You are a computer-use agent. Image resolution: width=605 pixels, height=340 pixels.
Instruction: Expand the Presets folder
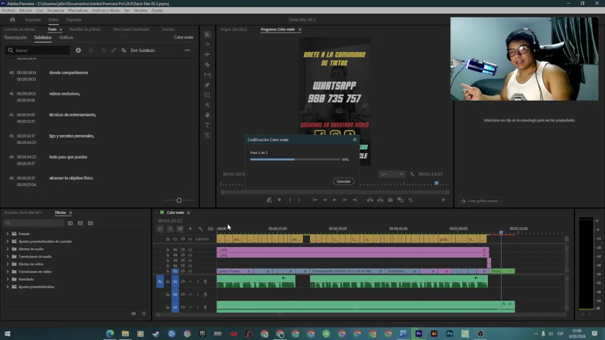(x=7, y=234)
